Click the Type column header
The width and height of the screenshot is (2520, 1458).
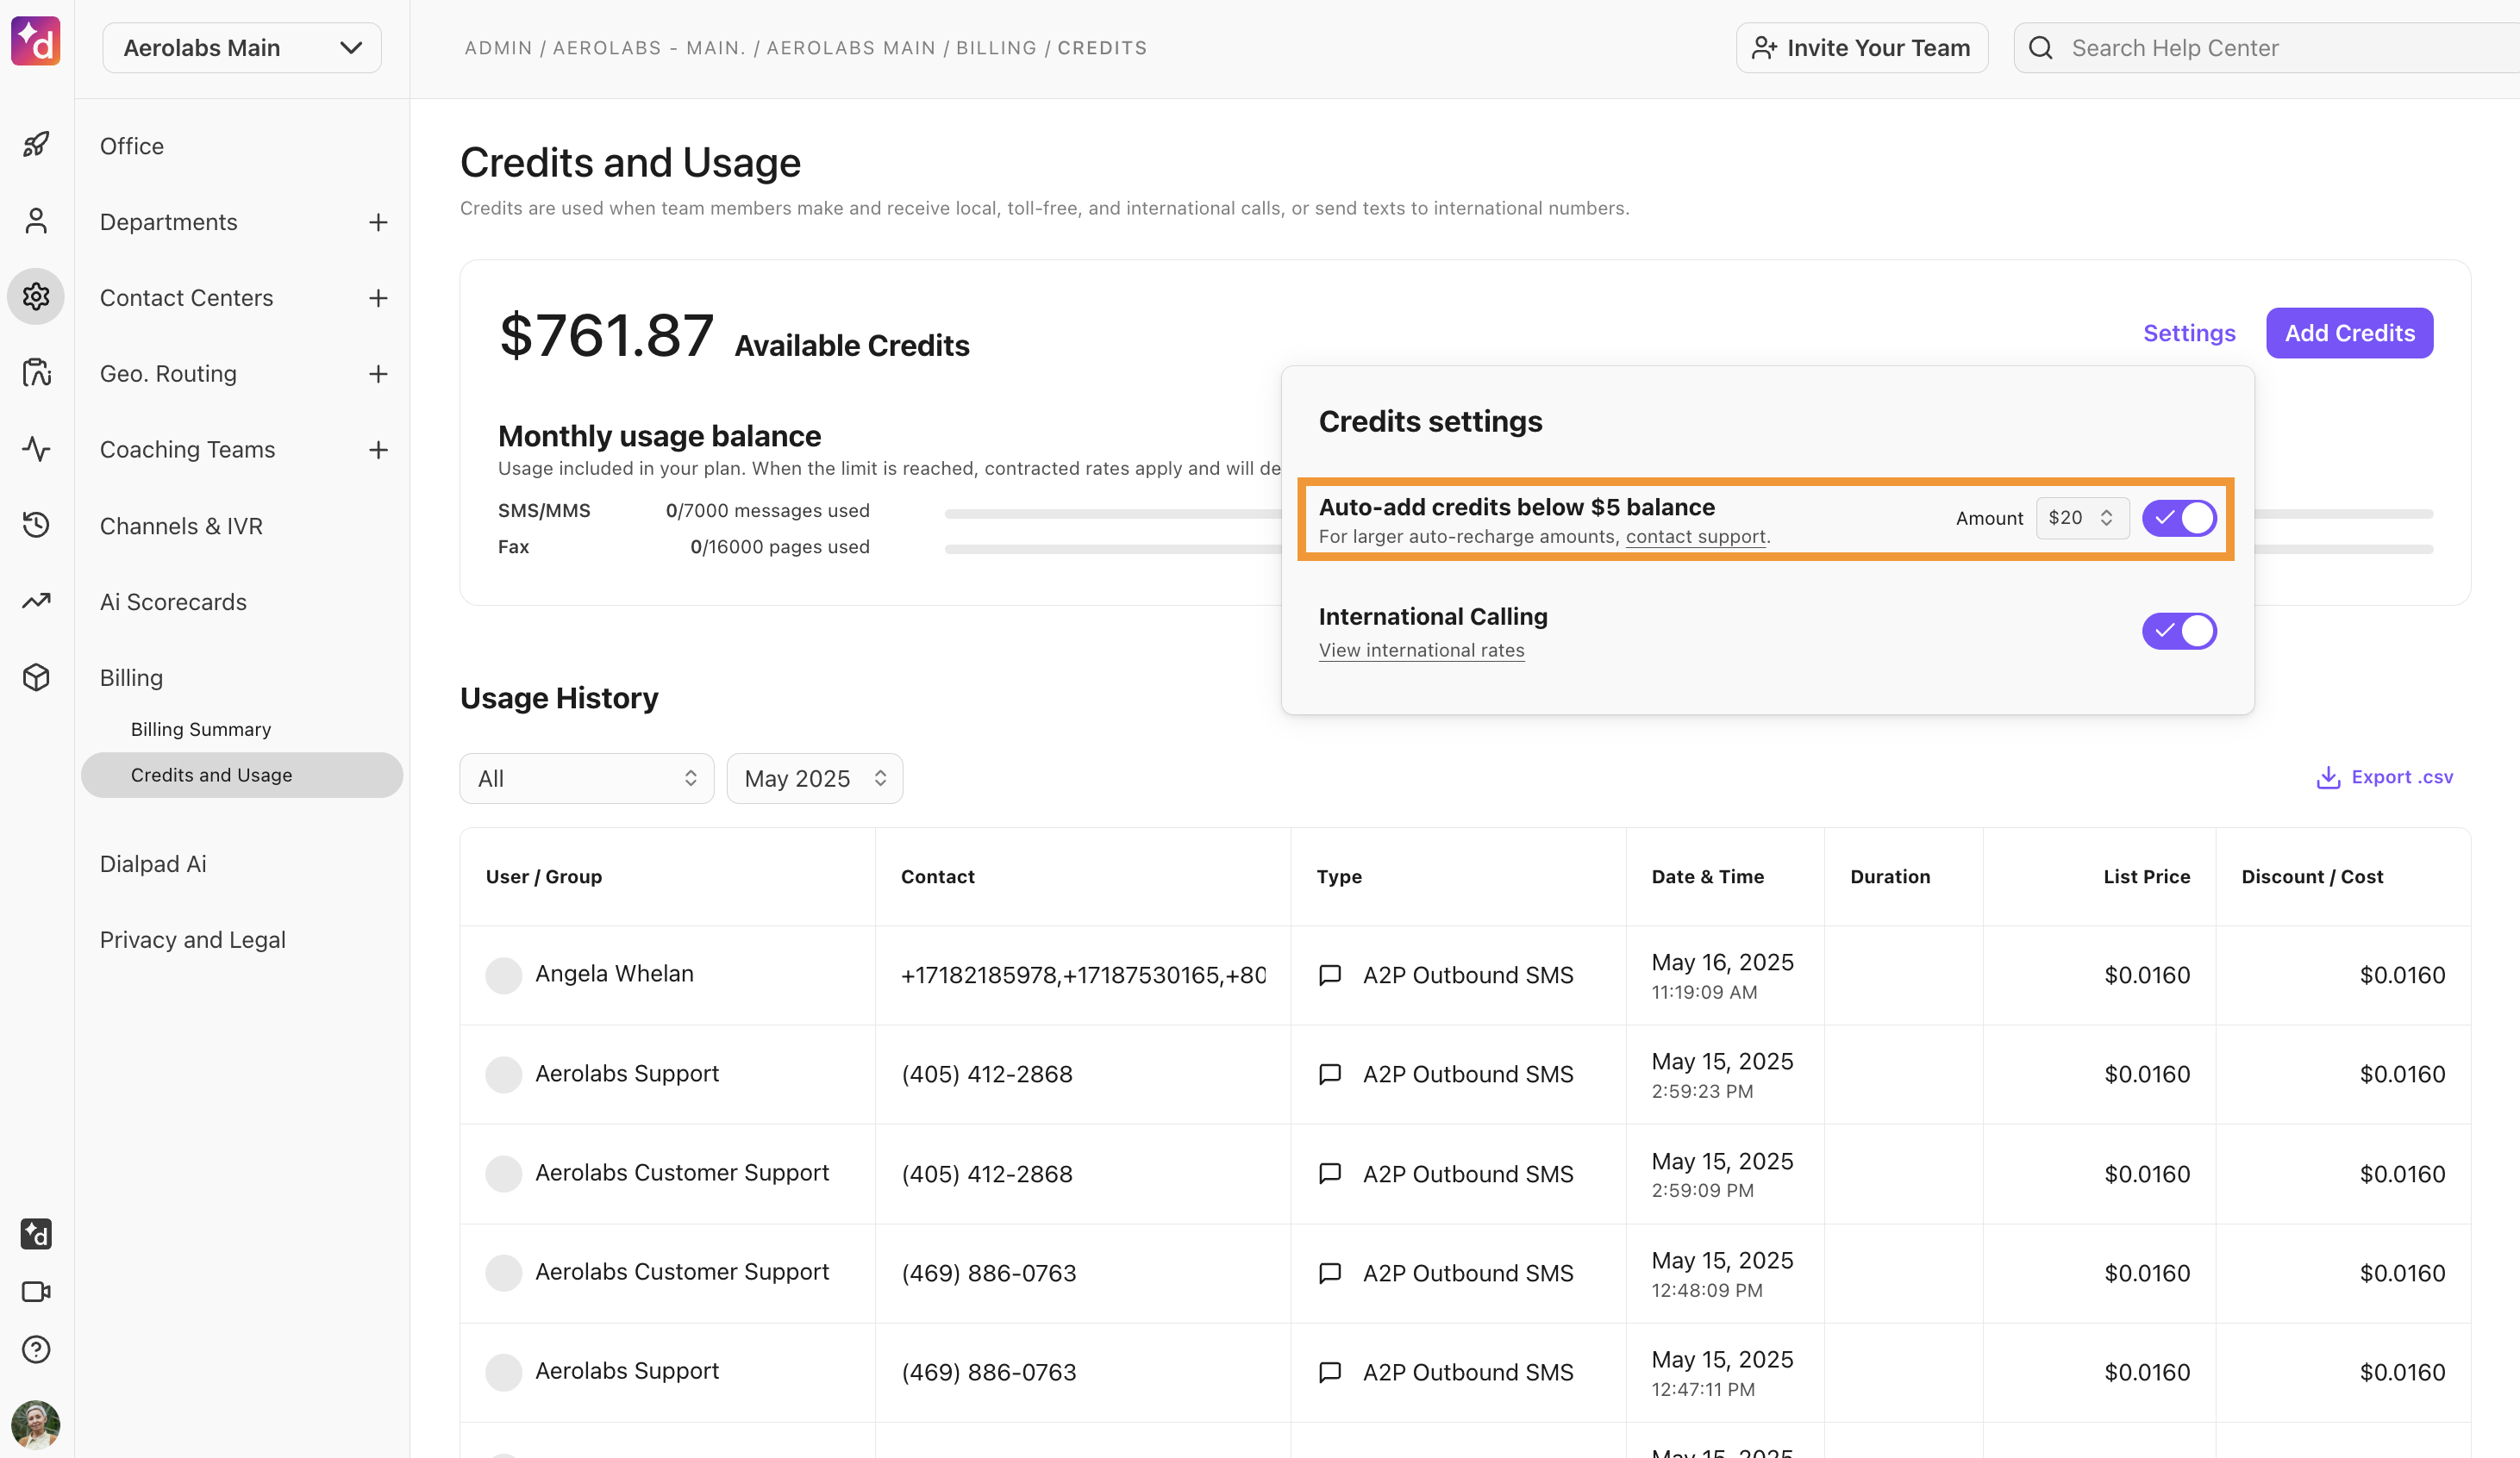click(x=1340, y=876)
